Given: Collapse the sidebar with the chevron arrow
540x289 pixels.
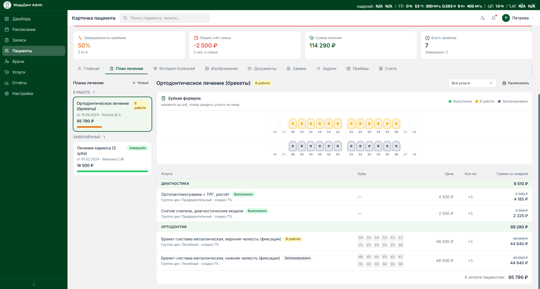Looking at the screenshot, I should pyautogui.click(x=34, y=285).
